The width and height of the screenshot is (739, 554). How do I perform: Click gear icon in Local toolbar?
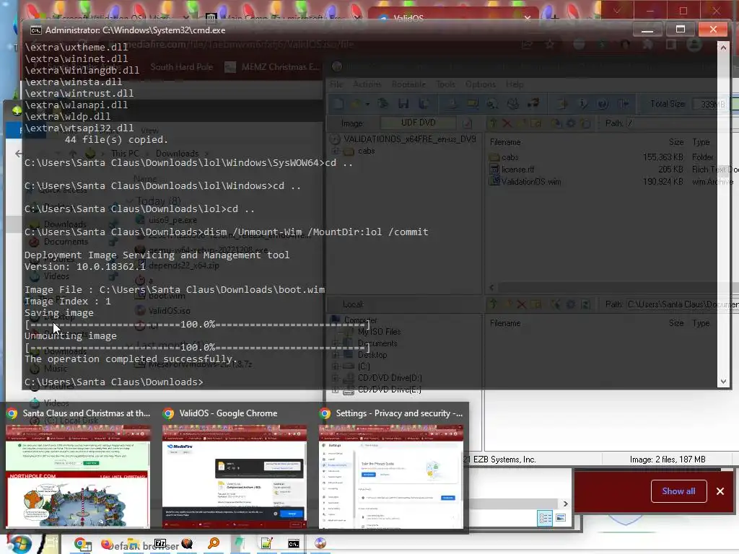tap(571, 304)
